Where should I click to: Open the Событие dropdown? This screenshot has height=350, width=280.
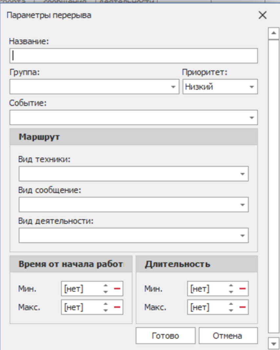point(251,118)
